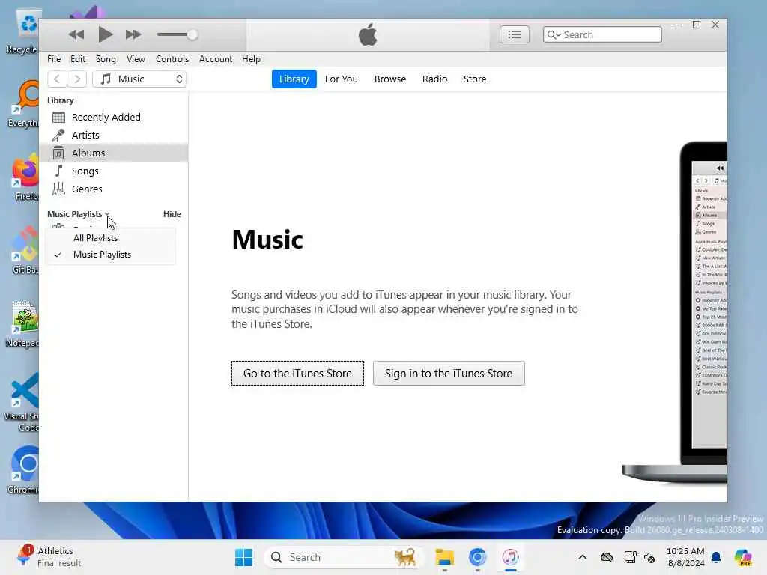The height and width of the screenshot is (575, 767).
Task: Click the iTunes taskbar icon
Action: [510, 557]
